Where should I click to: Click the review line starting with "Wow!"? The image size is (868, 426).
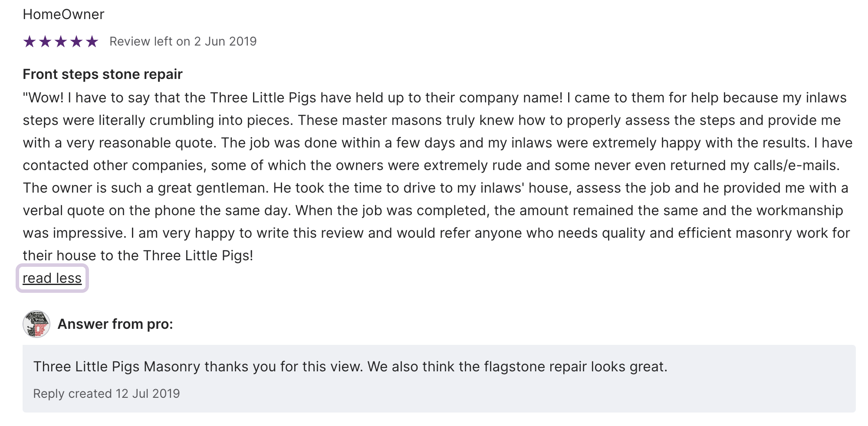[x=434, y=98]
